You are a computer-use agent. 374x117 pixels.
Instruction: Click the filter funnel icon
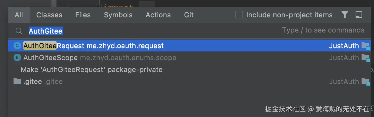click(x=345, y=15)
